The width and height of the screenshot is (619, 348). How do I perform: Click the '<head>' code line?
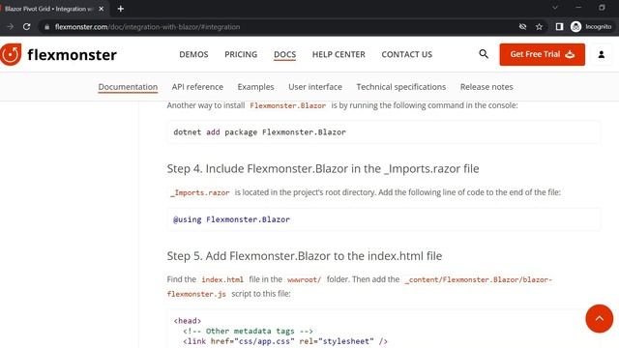[x=188, y=321]
